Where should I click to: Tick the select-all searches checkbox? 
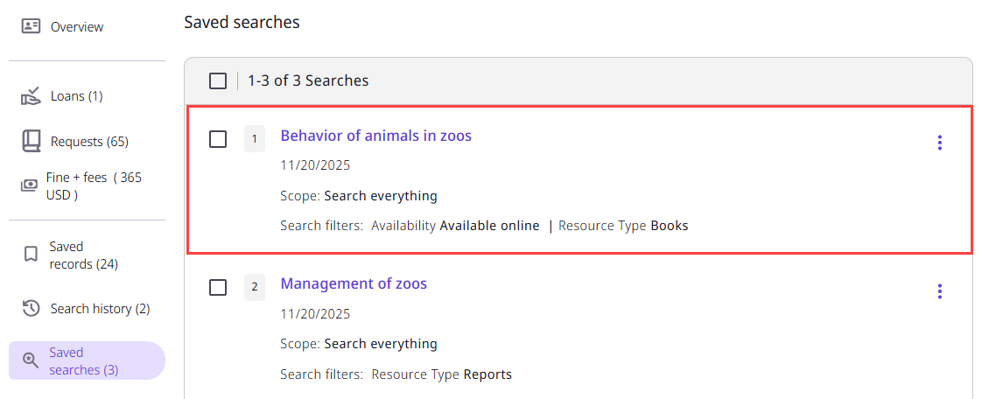pos(218,81)
